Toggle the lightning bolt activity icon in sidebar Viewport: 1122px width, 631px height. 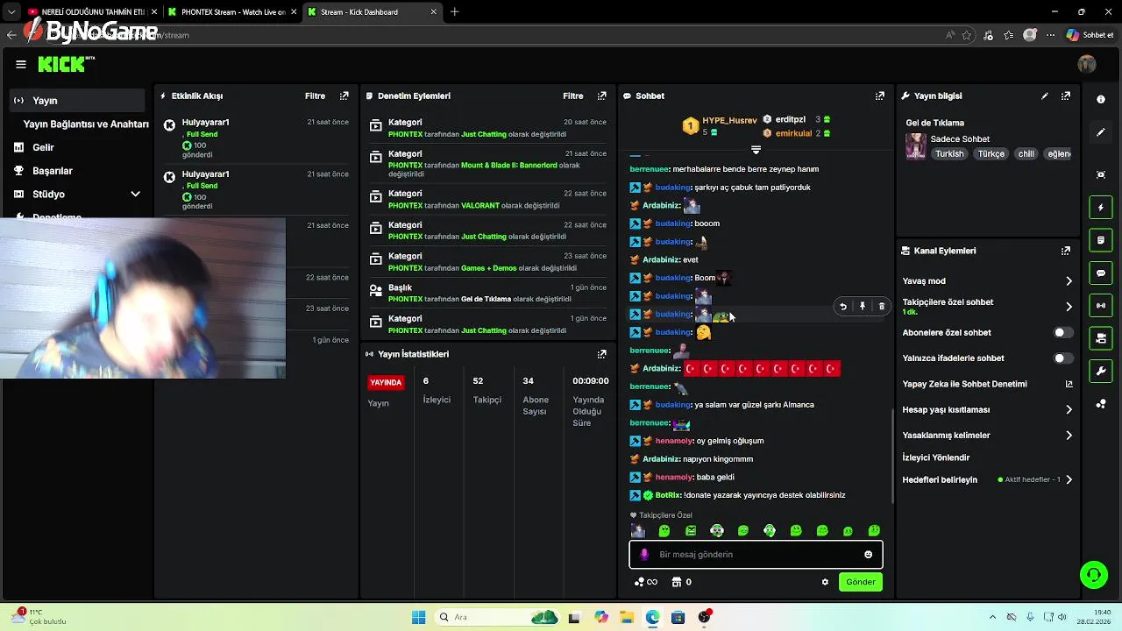pos(1101,208)
